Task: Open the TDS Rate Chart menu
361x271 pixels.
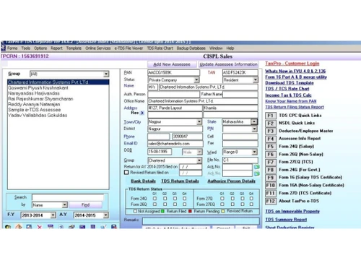Action: click(160, 48)
